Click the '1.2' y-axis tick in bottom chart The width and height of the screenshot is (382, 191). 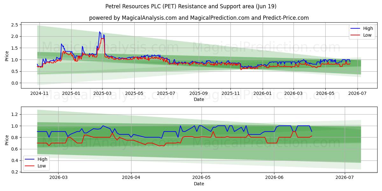(15, 114)
